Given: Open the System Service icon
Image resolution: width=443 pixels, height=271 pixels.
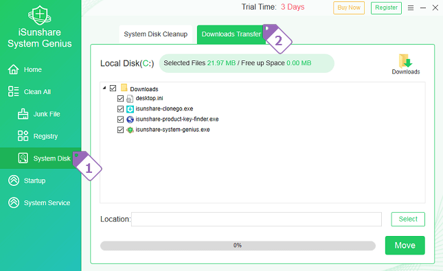Looking at the screenshot, I should point(14,202).
